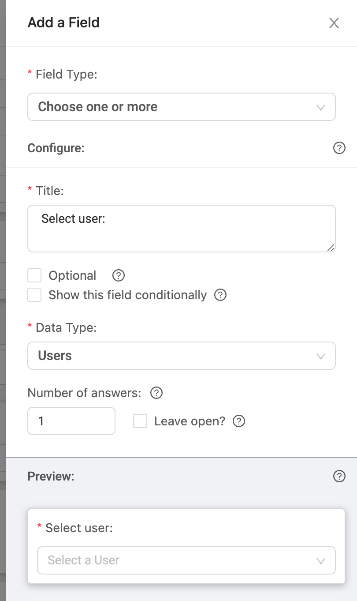
Task: Click the Data Type dropdown chevron arrow
Action: click(x=321, y=356)
